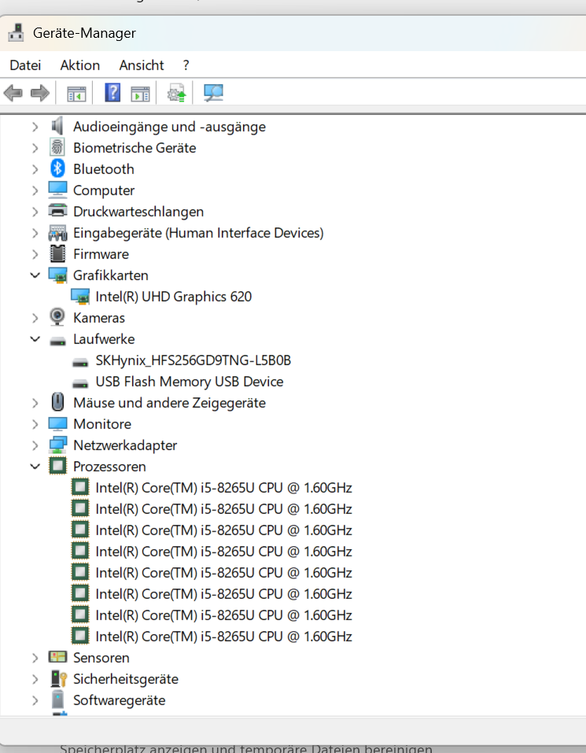Image resolution: width=586 pixels, height=753 pixels.
Task: Click the monitor icon next to Computer
Action: pos(57,190)
